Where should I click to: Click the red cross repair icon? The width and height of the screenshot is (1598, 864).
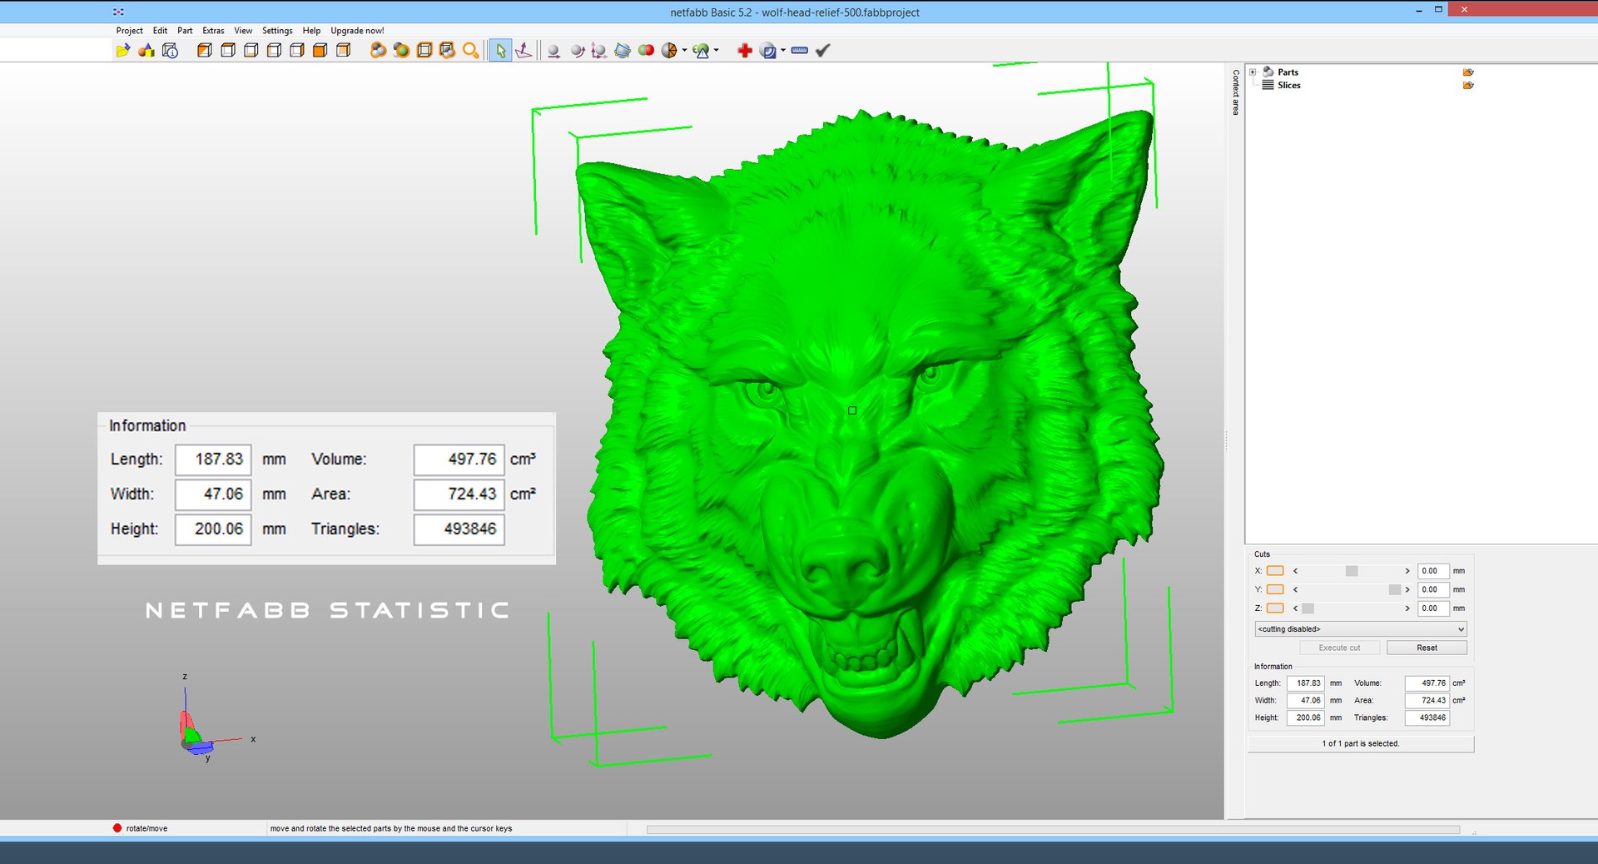745,51
